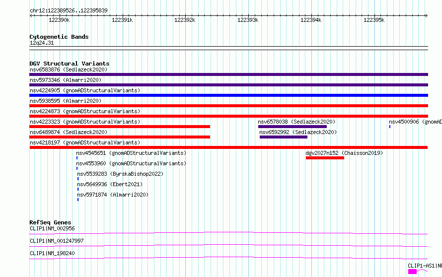Click the dgv2027n152 Chaisson2019 red bar

[x=325, y=158]
